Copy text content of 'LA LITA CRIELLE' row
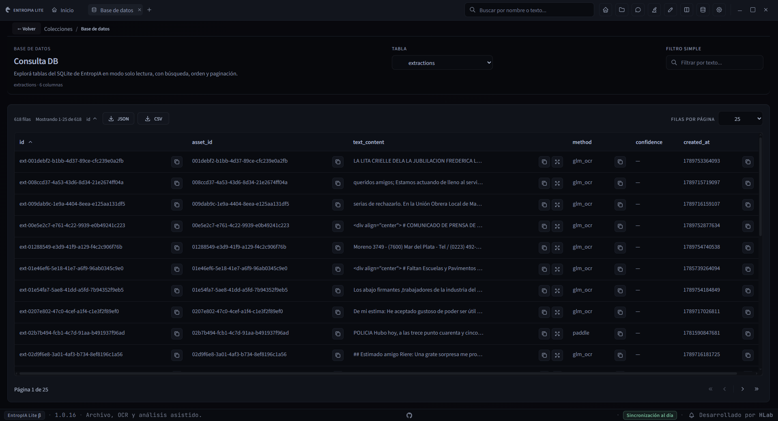The image size is (778, 421). point(544,162)
